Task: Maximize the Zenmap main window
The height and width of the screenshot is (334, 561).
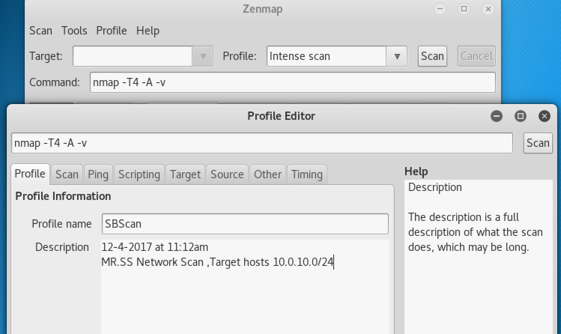Action: pos(464,9)
